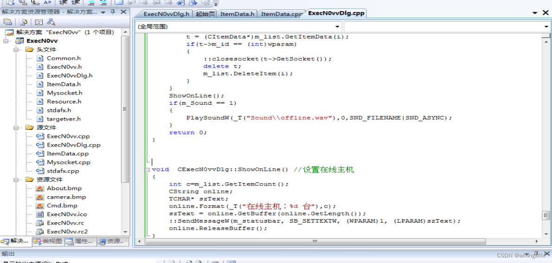Click the View Code icon in Solution Explorer toolbar
The width and height of the screenshot is (552, 263).
click(x=39, y=22)
